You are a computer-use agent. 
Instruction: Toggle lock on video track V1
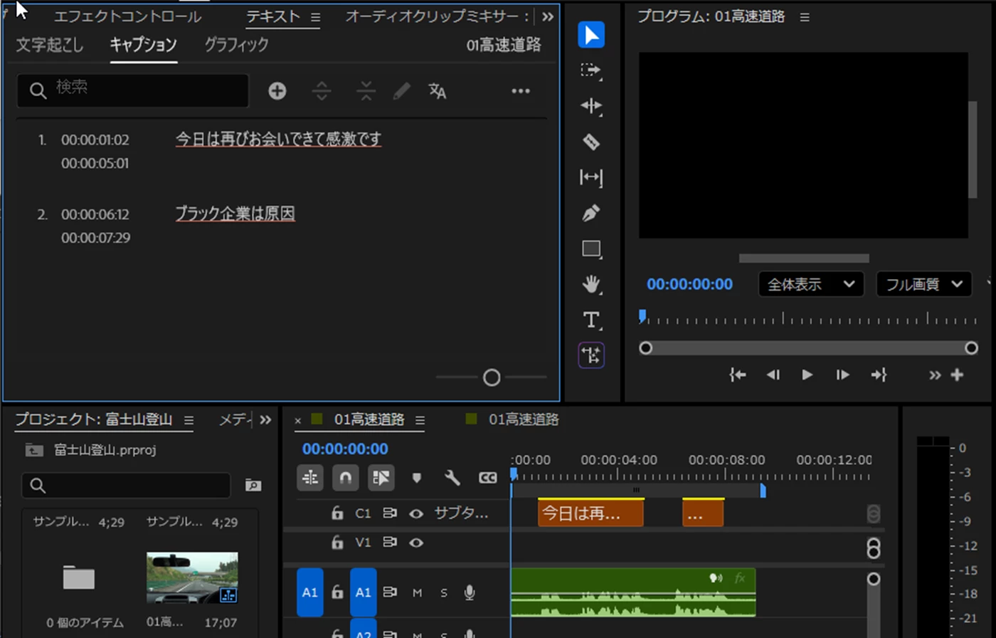[x=337, y=543]
